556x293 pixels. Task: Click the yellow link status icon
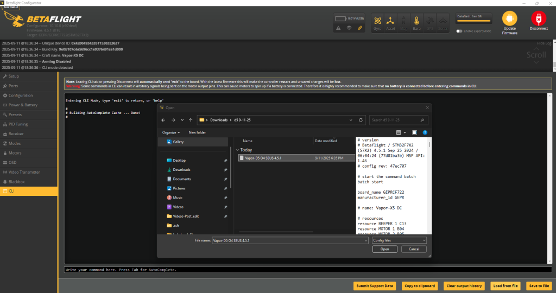pyautogui.click(x=360, y=28)
